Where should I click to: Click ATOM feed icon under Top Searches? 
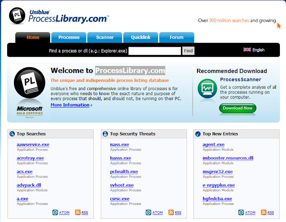(55, 212)
